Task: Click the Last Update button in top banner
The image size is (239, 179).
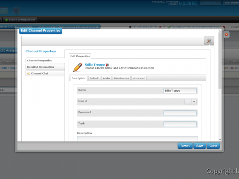Action: coord(231,3)
